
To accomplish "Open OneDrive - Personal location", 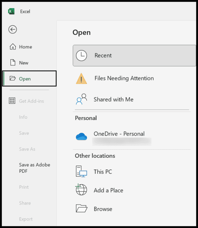I will click(119, 134).
